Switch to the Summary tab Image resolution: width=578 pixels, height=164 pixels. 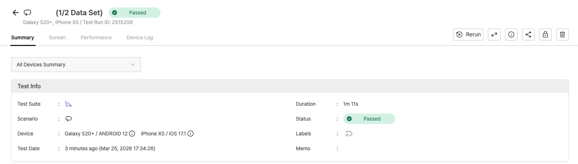click(23, 37)
